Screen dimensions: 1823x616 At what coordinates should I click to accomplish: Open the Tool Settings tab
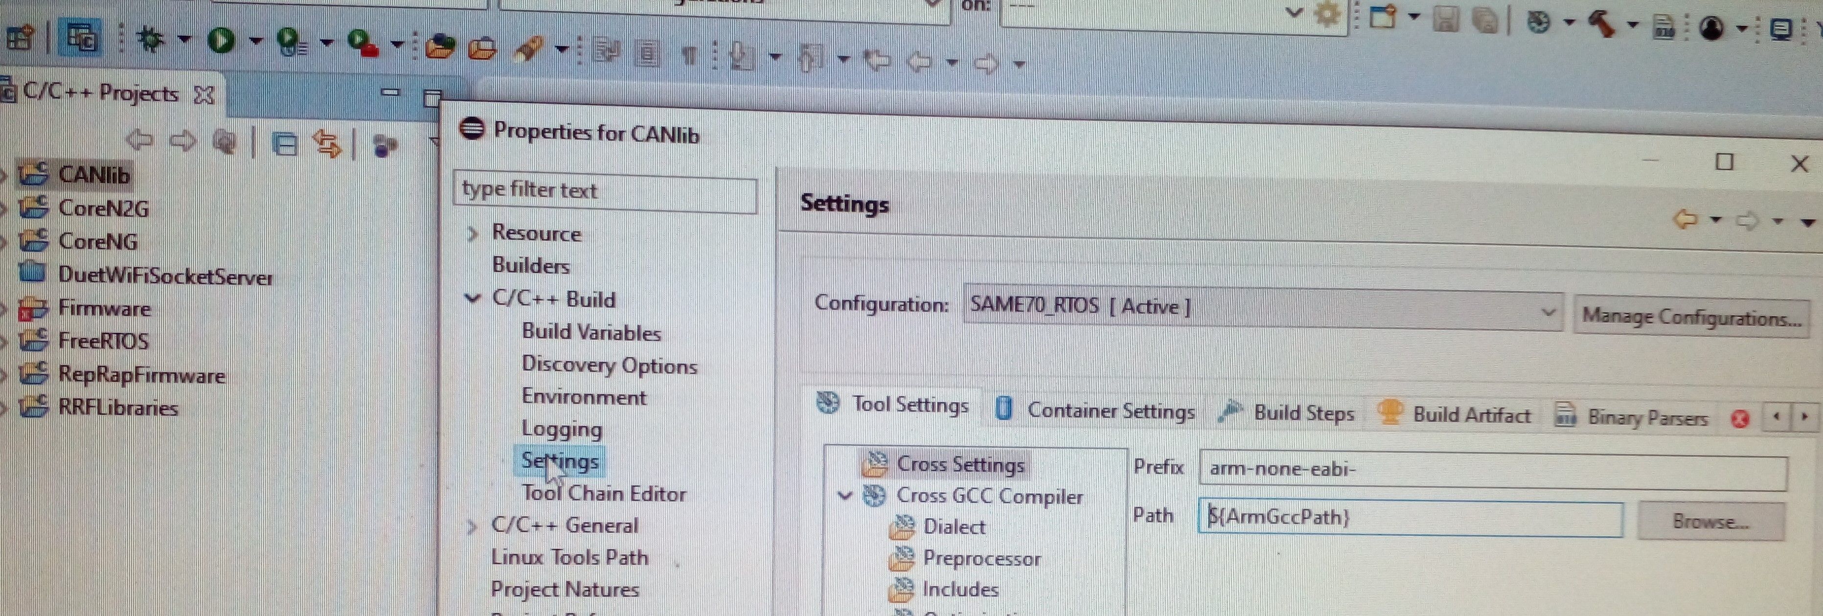pyautogui.click(x=893, y=404)
